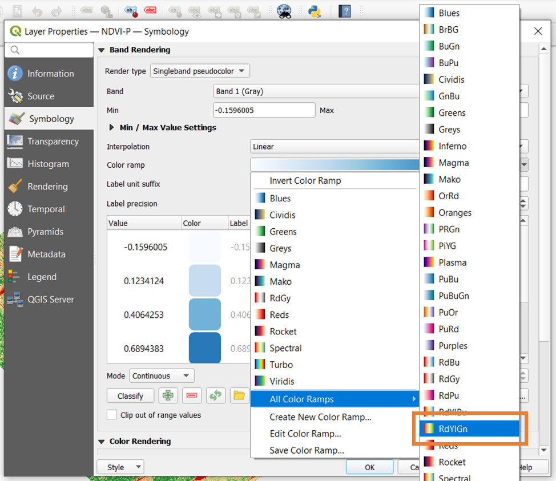Collapse the Color Rendering section
This screenshot has width=556, height=481.
point(102,441)
